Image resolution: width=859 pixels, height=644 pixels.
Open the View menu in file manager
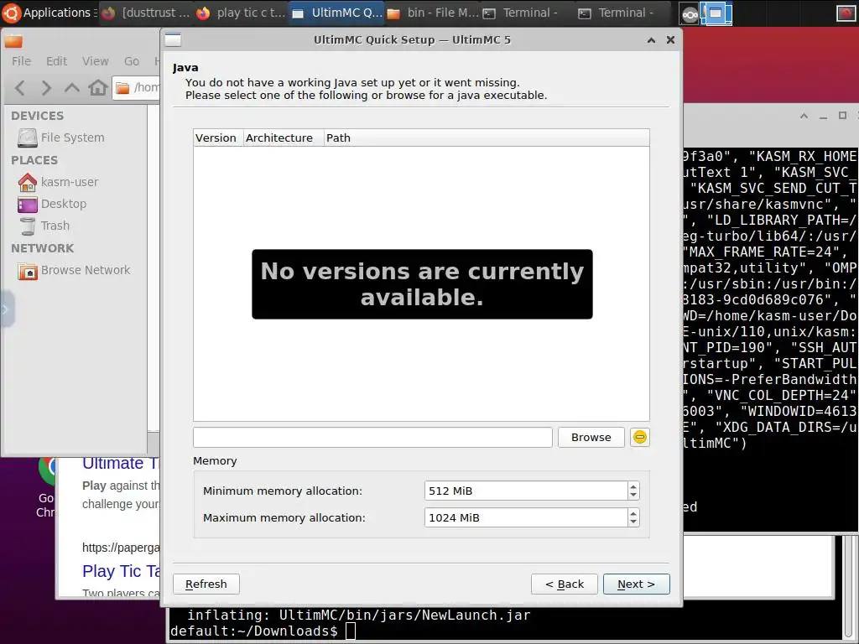click(96, 61)
